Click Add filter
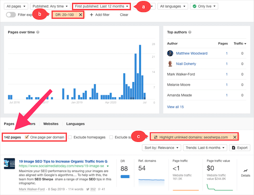The width and height of the screenshot is (254, 195). (100, 15)
